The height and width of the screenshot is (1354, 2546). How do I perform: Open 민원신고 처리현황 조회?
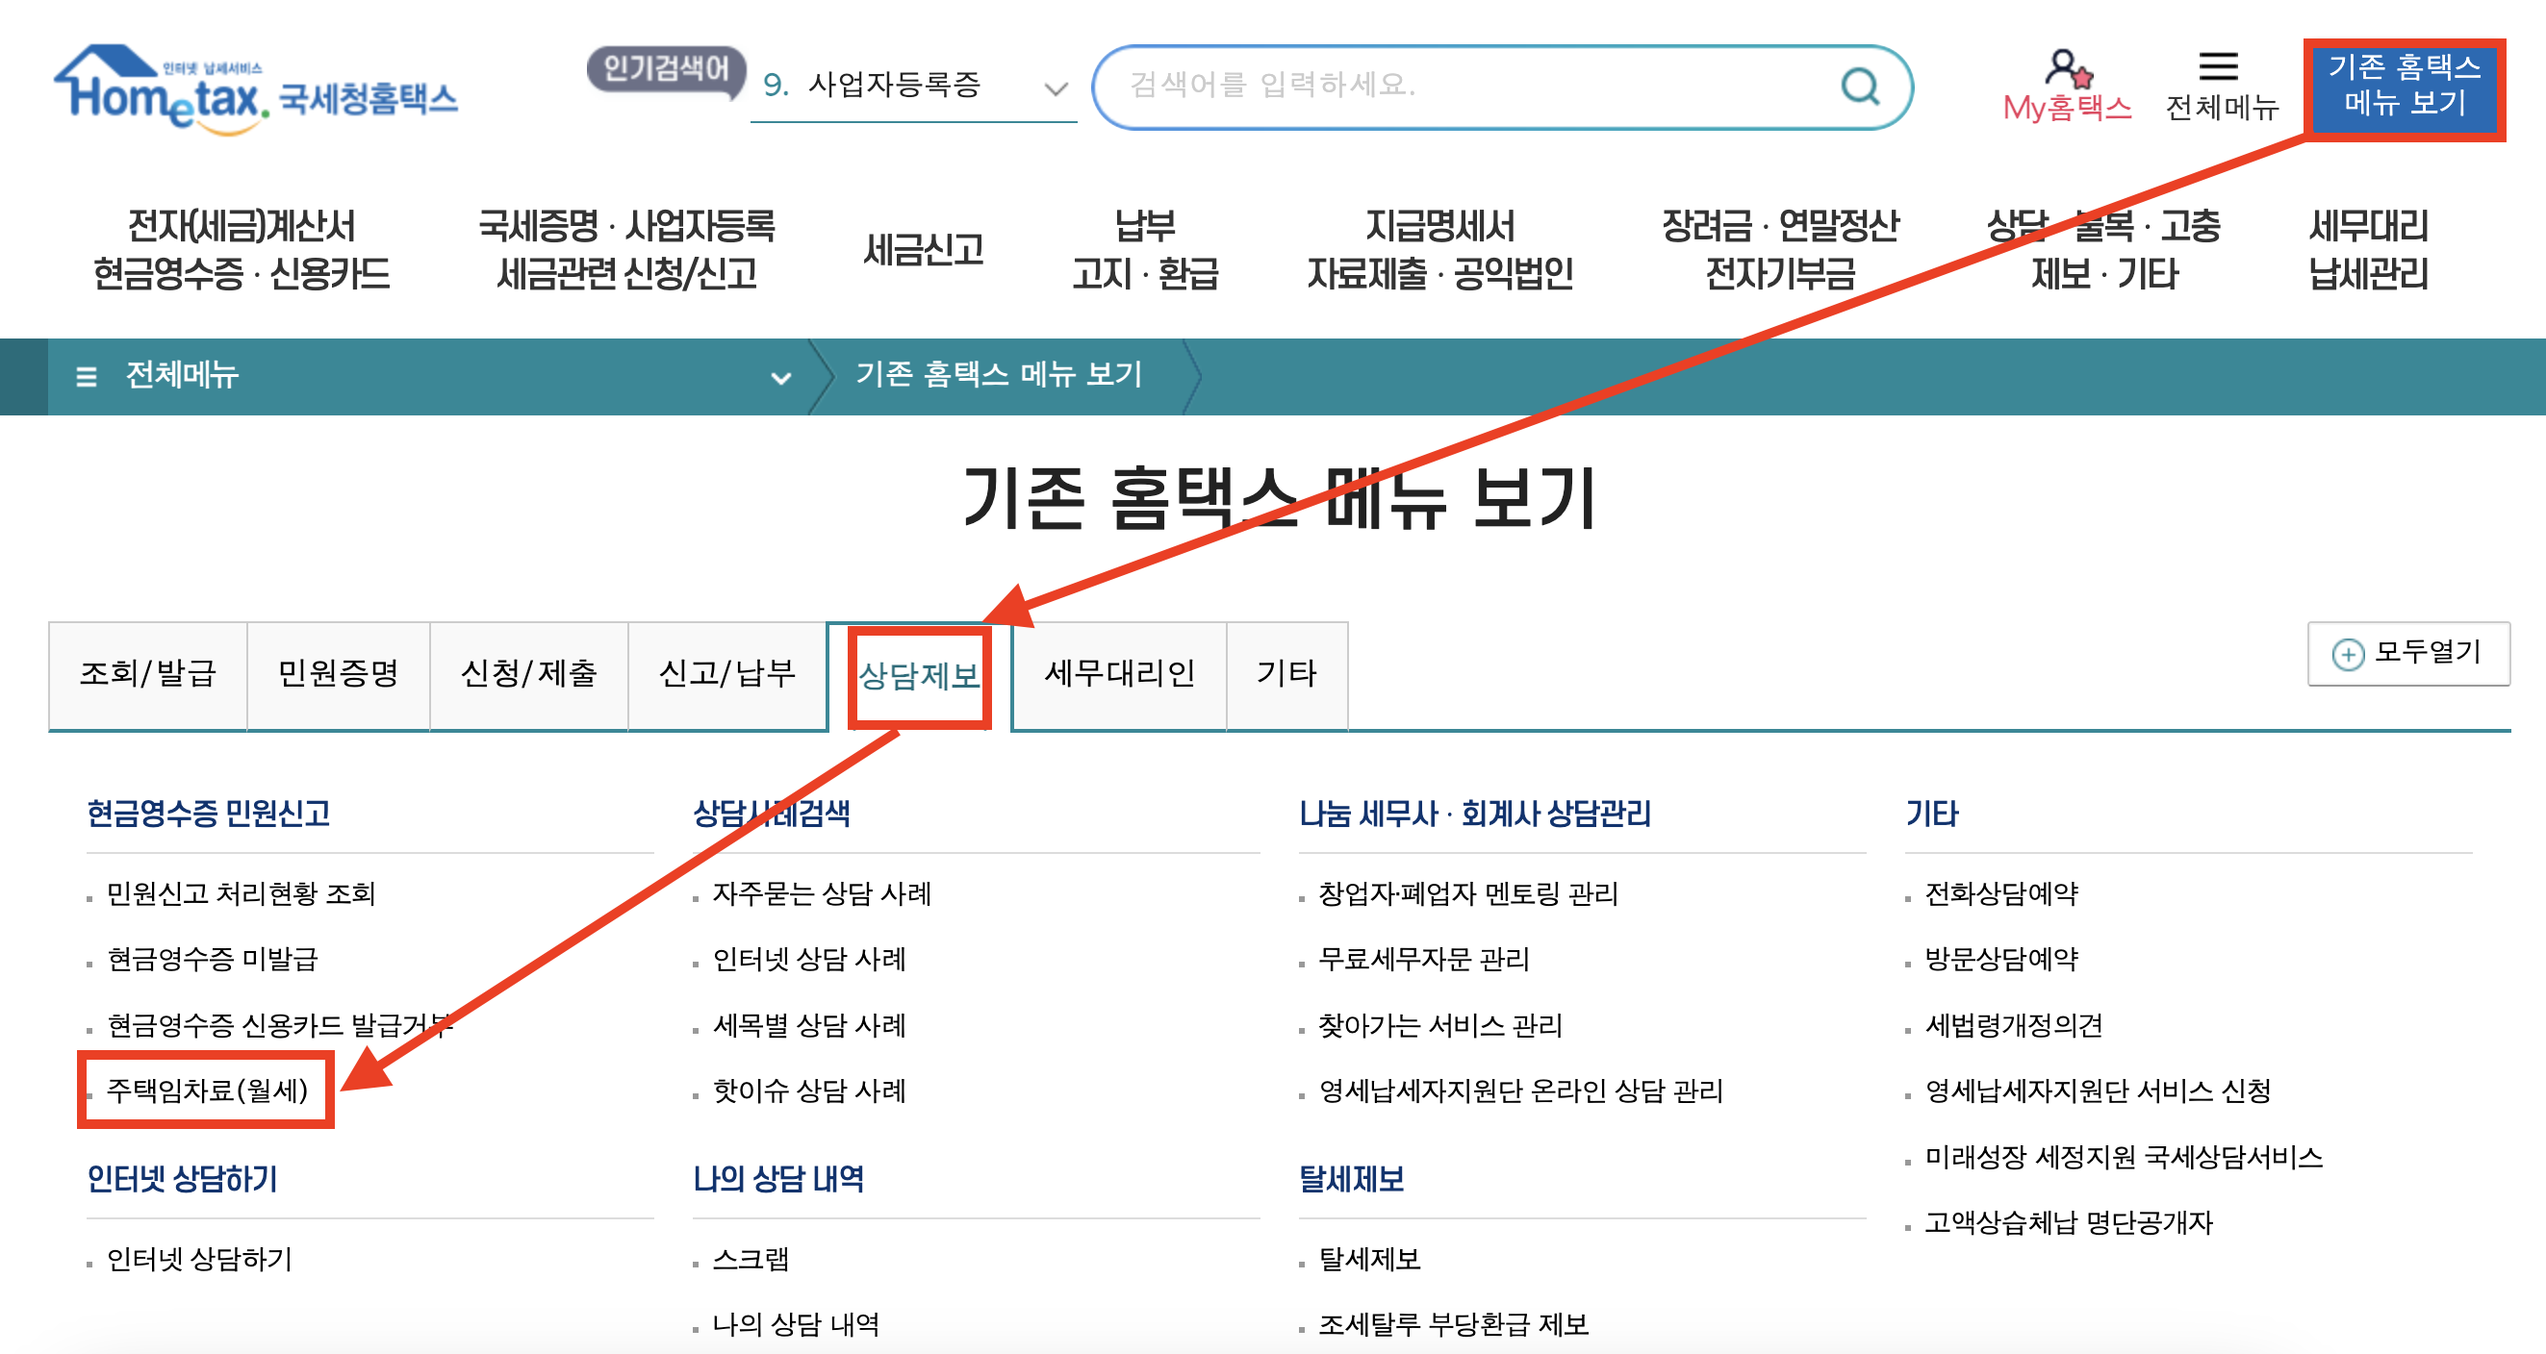tap(242, 893)
